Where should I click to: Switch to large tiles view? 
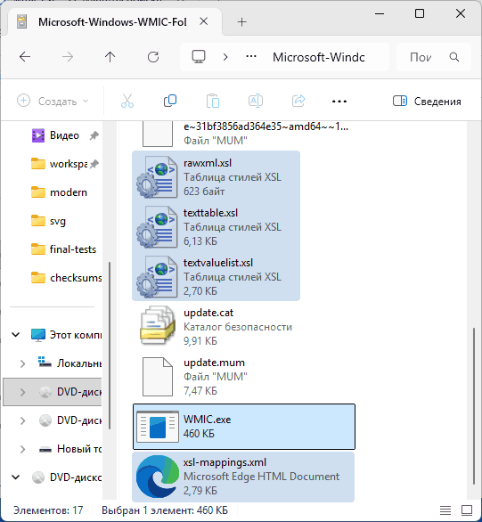pyautogui.click(x=467, y=510)
